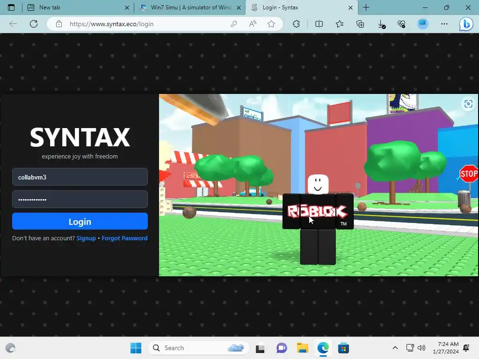Activate Read aloud icon
This screenshot has height=359, width=479.
coord(253,24)
